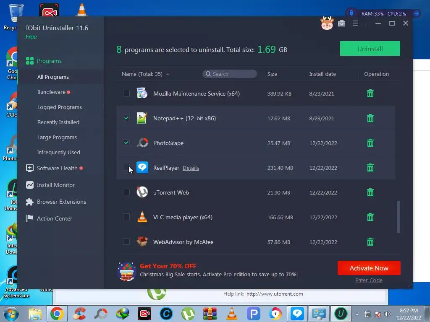Viewport: 430px width, 322px height.
Task: Open Bundleware category
Action: click(51, 92)
